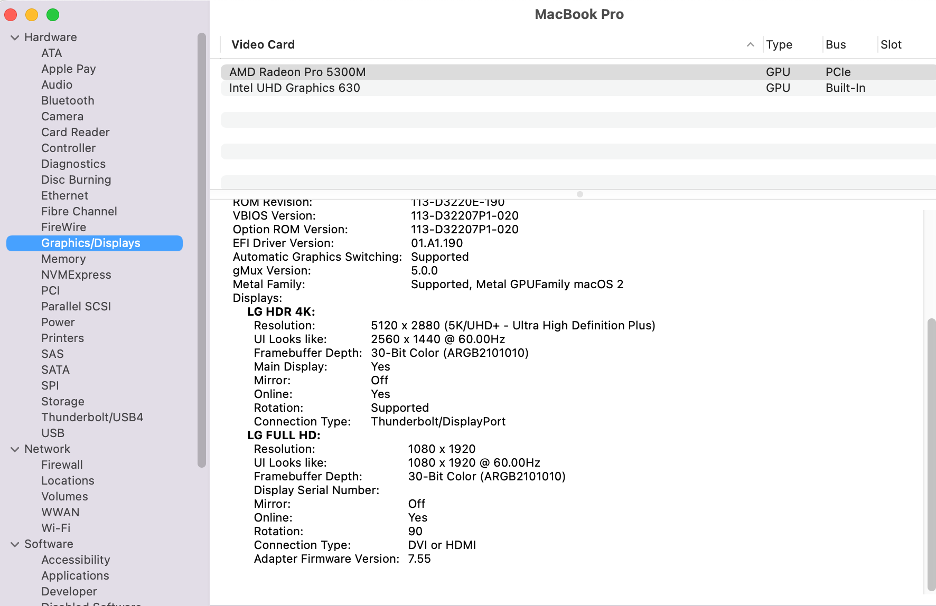Screen dimensions: 936x606
Task: Click the Thunderbolt/DisplayPort connection value
Action: click(x=438, y=422)
